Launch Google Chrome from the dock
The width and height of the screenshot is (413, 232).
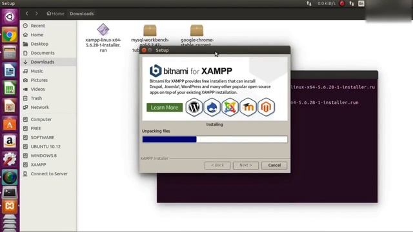pos(10,35)
